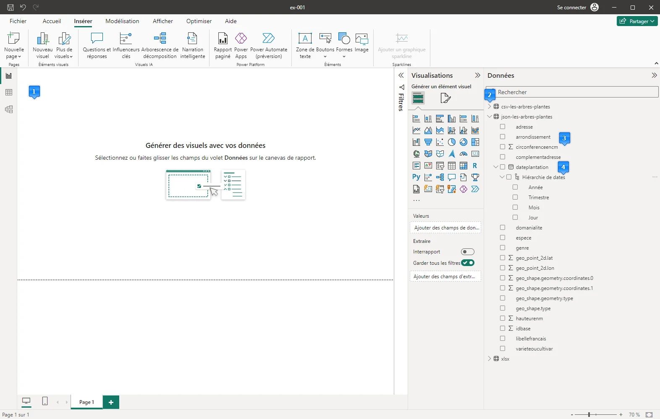Click the Partager button
This screenshot has width=660, height=419.
(637, 21)
